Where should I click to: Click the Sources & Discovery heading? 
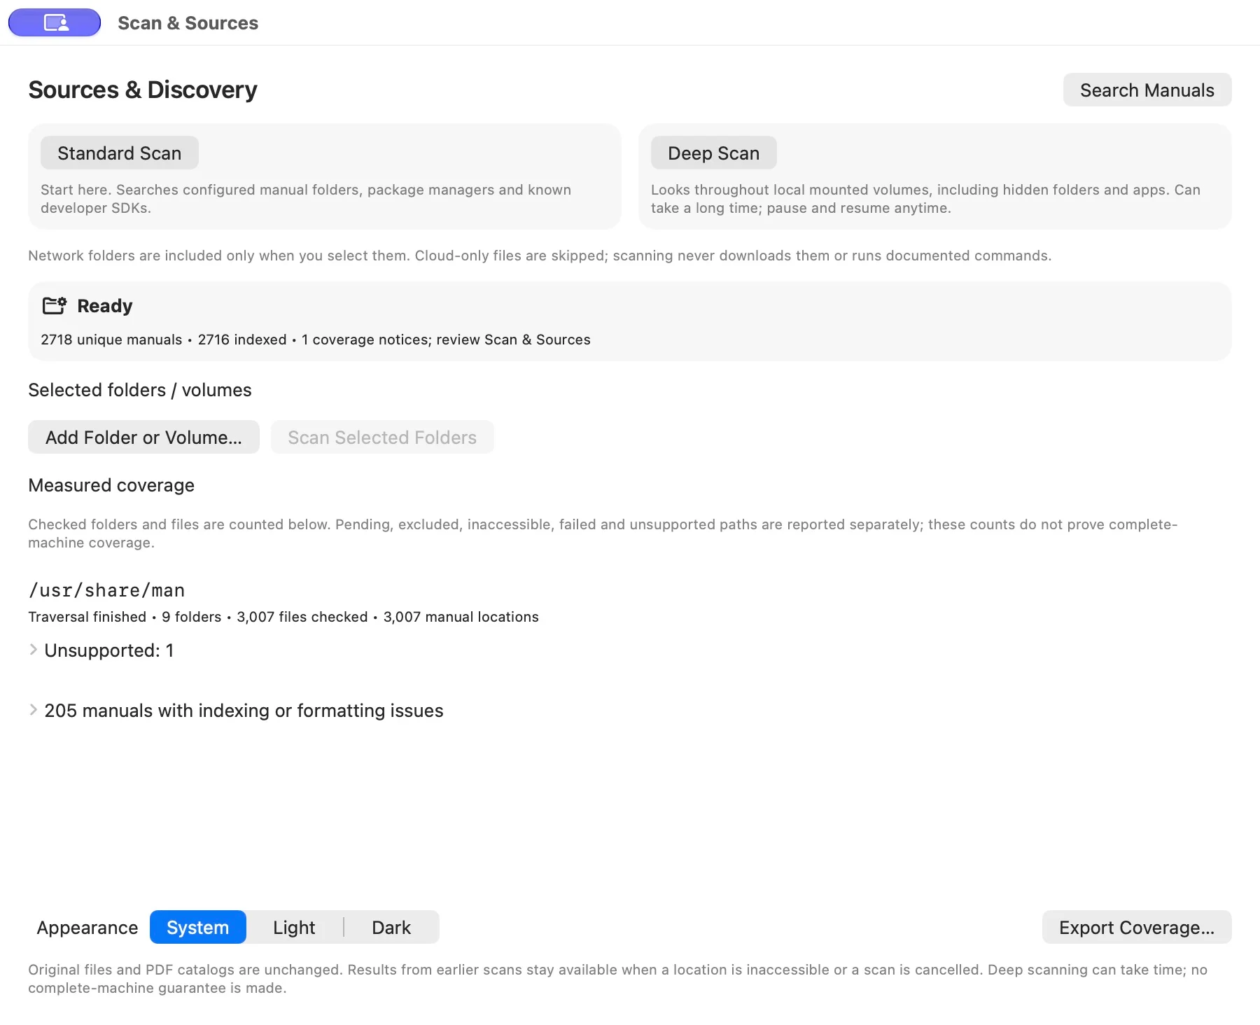tap(143, 90)
